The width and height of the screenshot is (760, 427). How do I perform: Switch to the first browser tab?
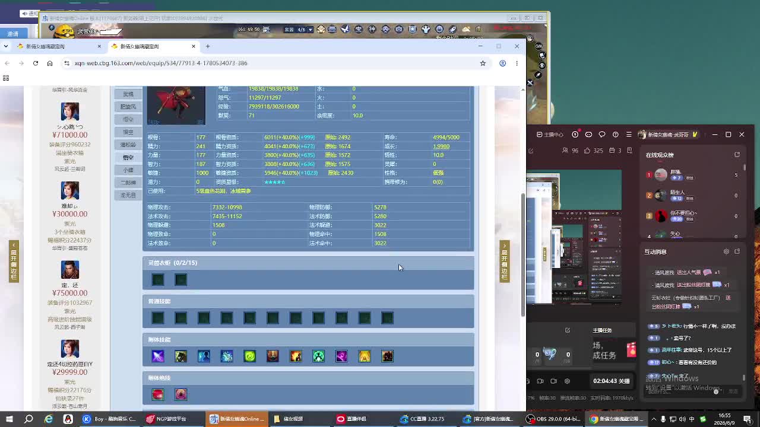point(59,46)
